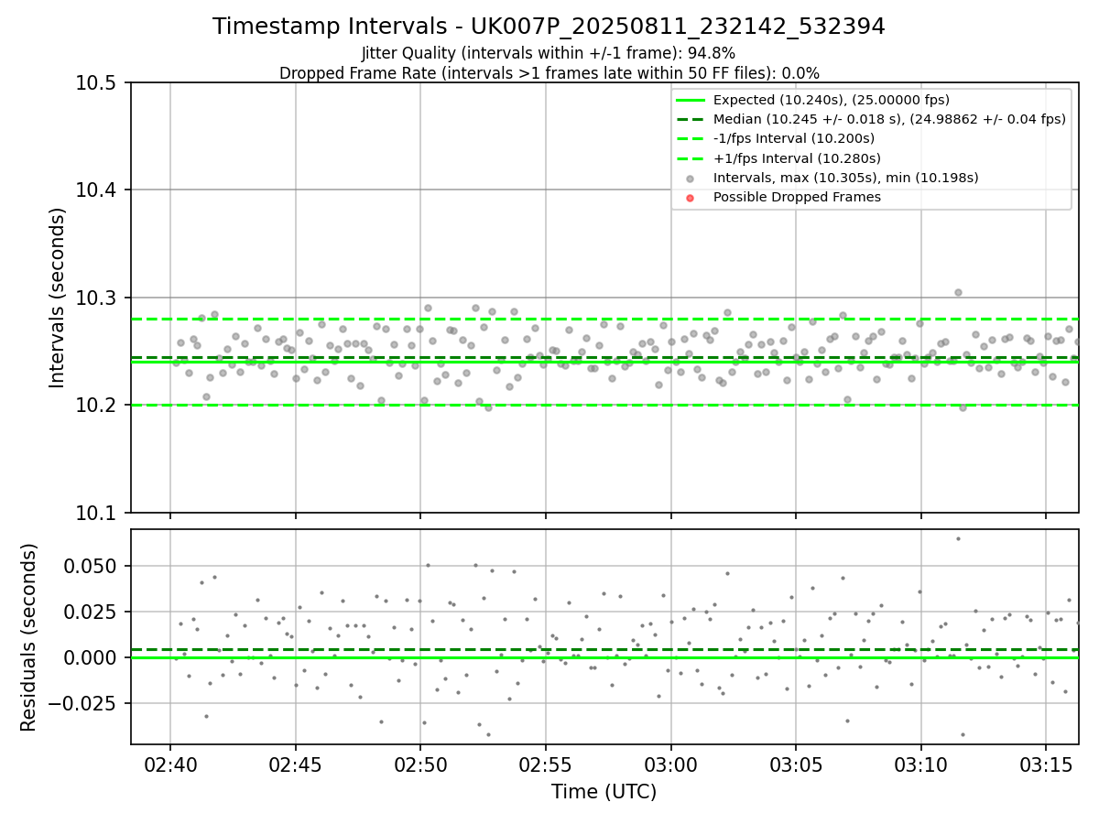This screenshot has height=824, width=1099.
Task: Click the Jitter Quality 94.8% subtitle
Action: point(549,53)
